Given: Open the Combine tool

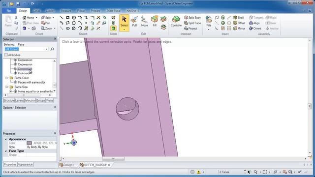Looking at the screenshot, I should [x=176, y=22].
